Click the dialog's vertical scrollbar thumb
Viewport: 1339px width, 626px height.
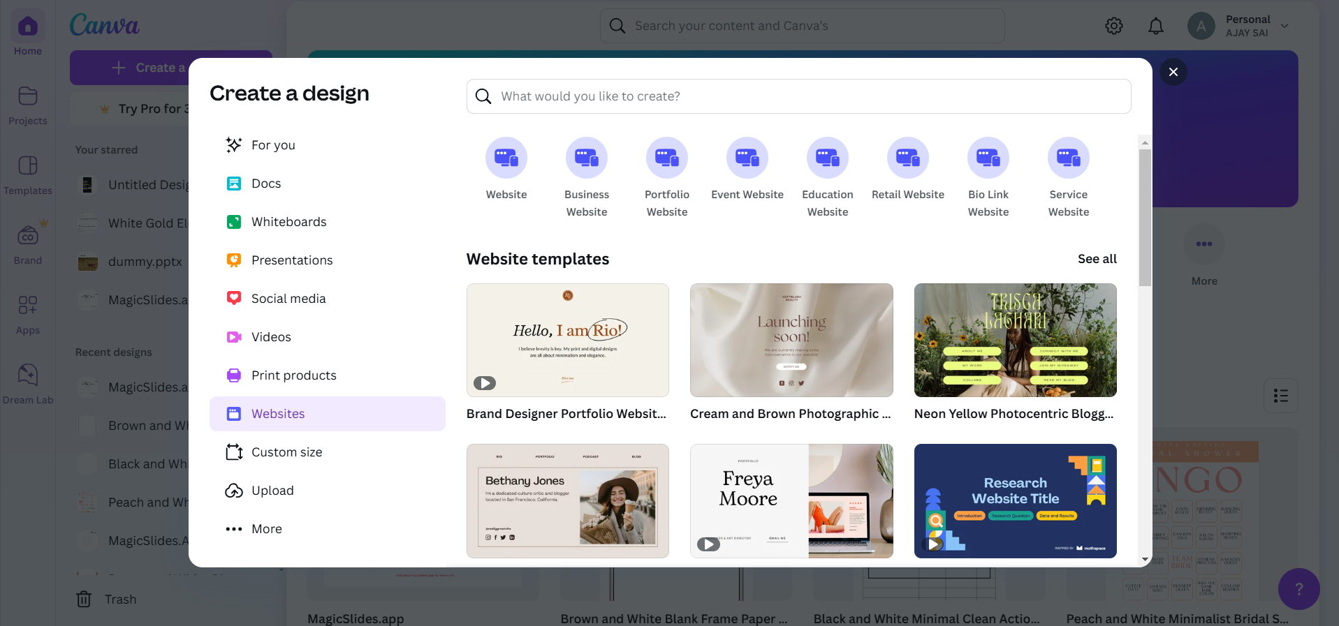coord(1145,218)
